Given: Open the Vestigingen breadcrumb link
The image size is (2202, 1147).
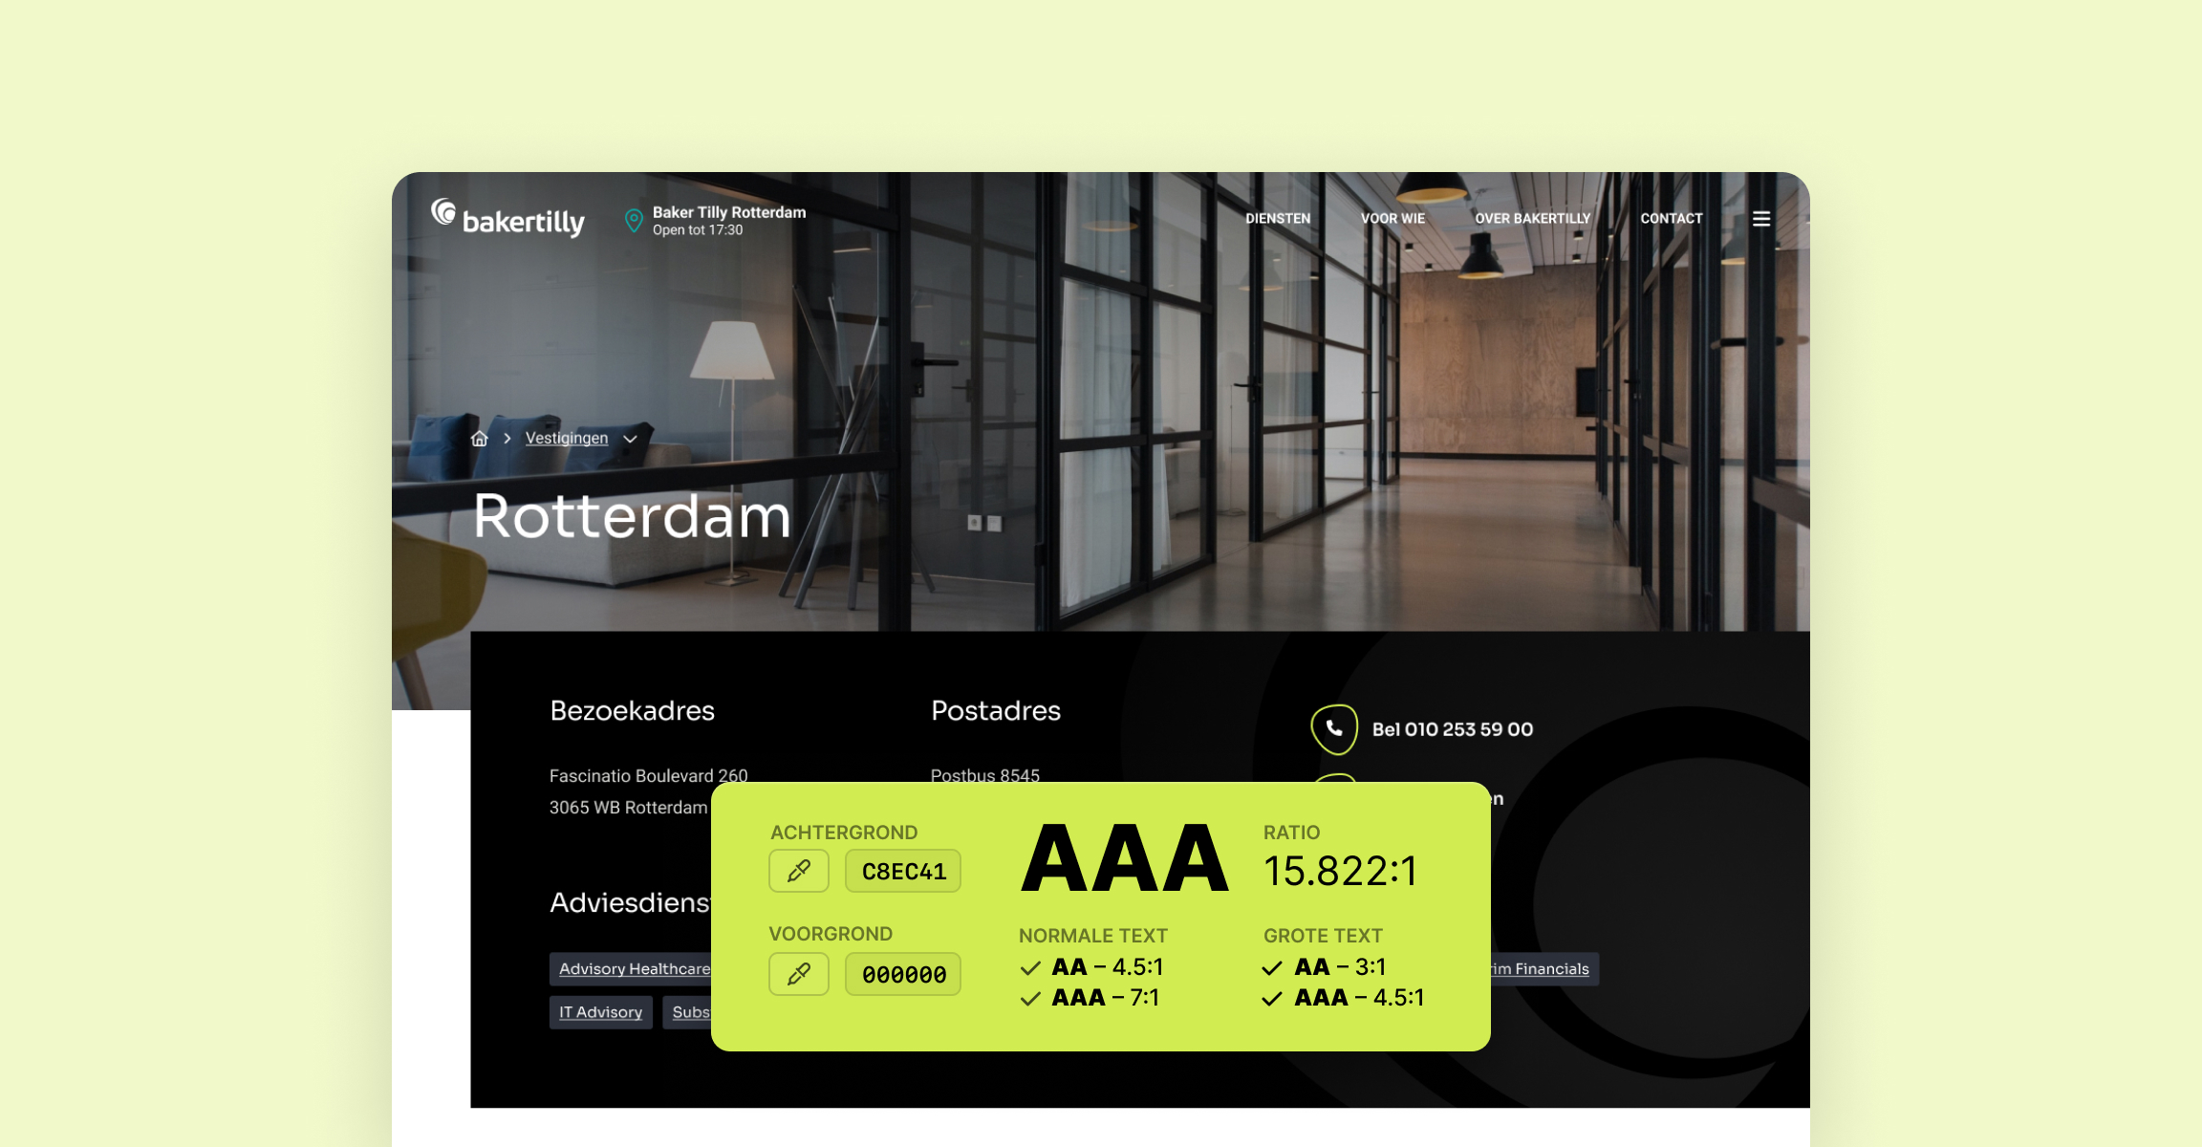Looking at the screenshot, I should click(x=567, y=438).
